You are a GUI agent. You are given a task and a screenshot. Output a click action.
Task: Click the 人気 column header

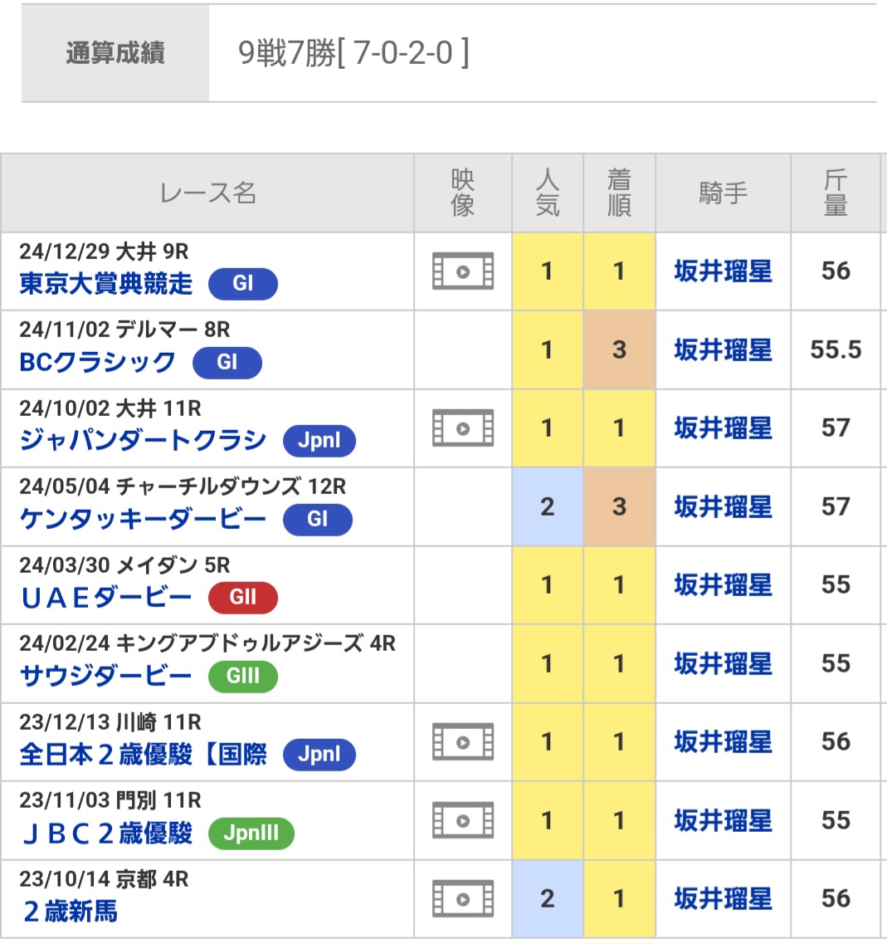(548, 193)
